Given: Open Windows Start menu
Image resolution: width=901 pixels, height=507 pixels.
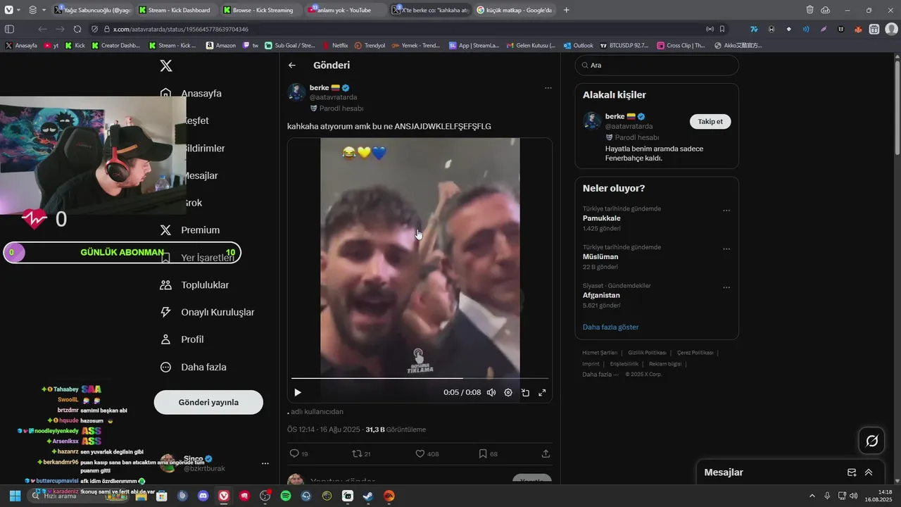Looking at the screenshot, I should [x=15, y=496].
